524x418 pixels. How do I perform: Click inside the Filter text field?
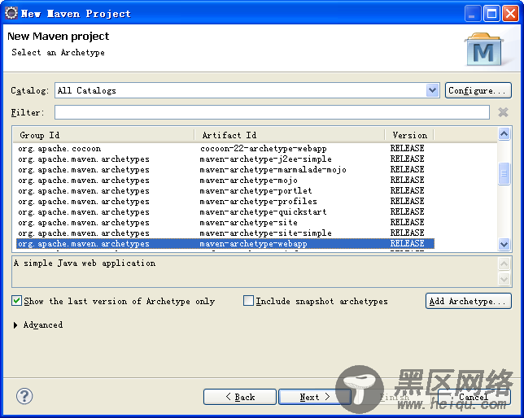pyautogui.click(x=272, y=112)
